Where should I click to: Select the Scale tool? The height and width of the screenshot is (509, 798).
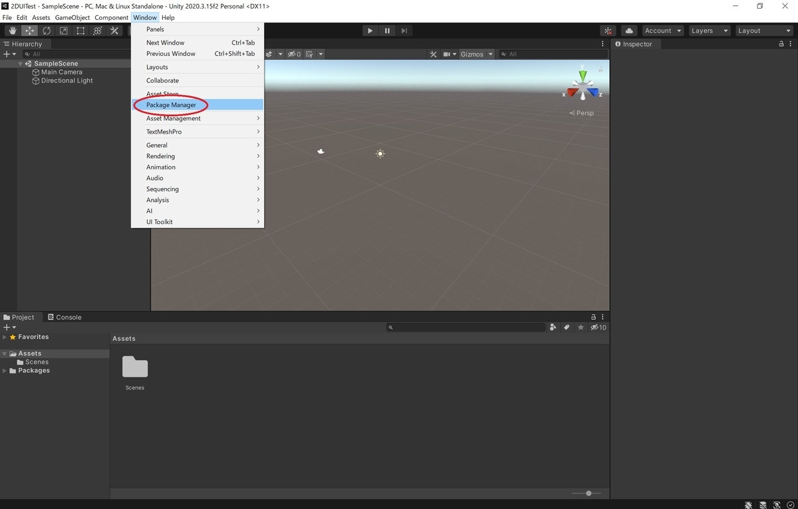point(63,31)
